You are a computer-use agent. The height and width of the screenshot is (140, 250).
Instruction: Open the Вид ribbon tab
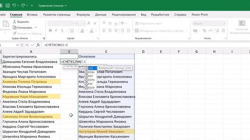point(143,15)
